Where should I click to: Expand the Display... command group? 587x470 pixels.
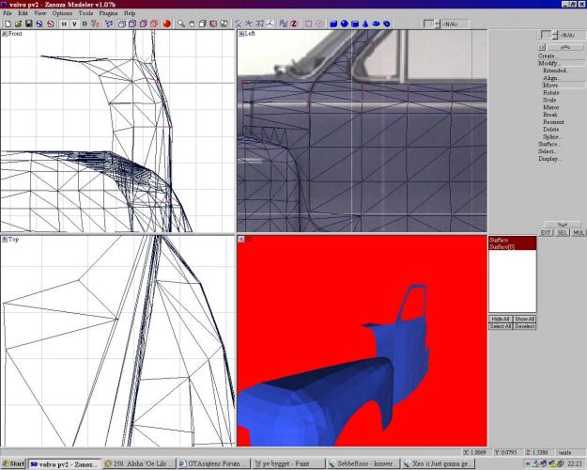tap(549, 159)
